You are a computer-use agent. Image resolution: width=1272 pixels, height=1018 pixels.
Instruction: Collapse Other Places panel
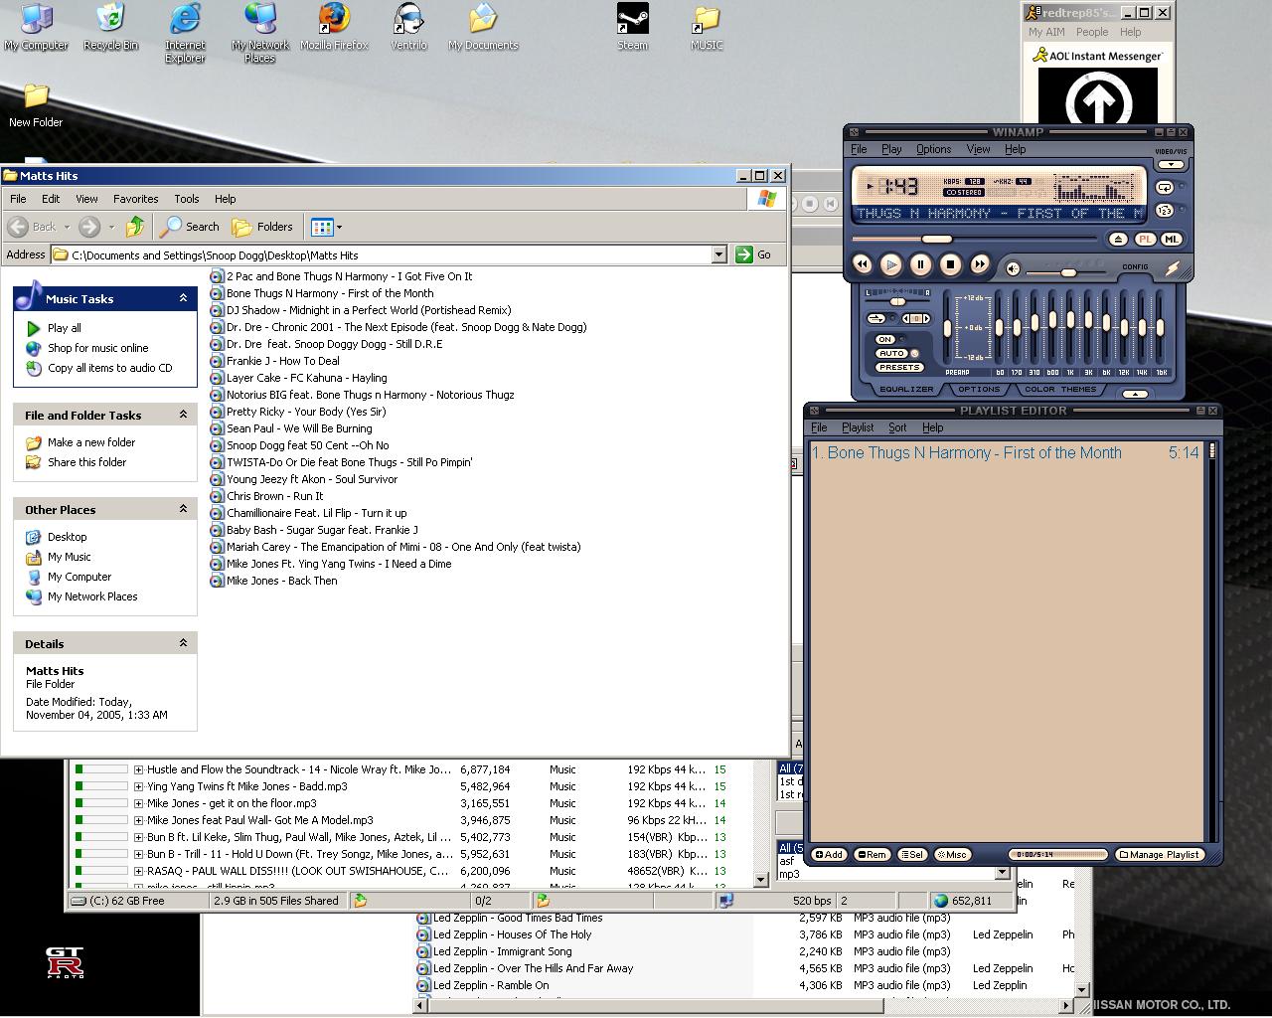point(183,509)
